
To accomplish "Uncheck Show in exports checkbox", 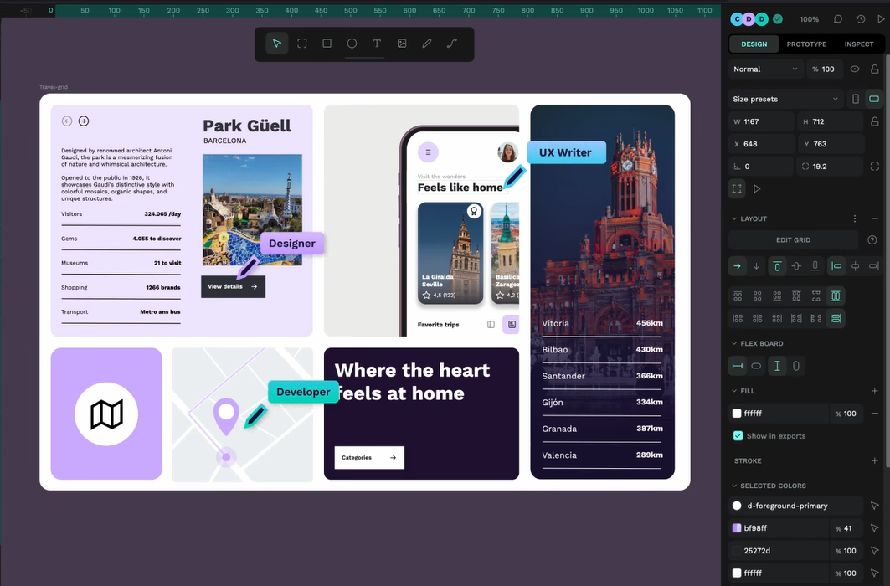I will pyautogui.click(x=738, y=436).
